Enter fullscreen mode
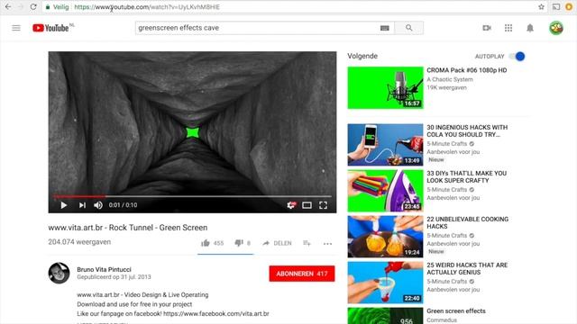577x324 pixels. tap(323, 205)
